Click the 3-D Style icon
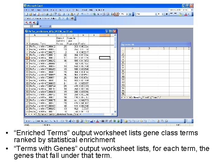The height and width of the screenshot is (163, 217). click(x=118, y=121)
